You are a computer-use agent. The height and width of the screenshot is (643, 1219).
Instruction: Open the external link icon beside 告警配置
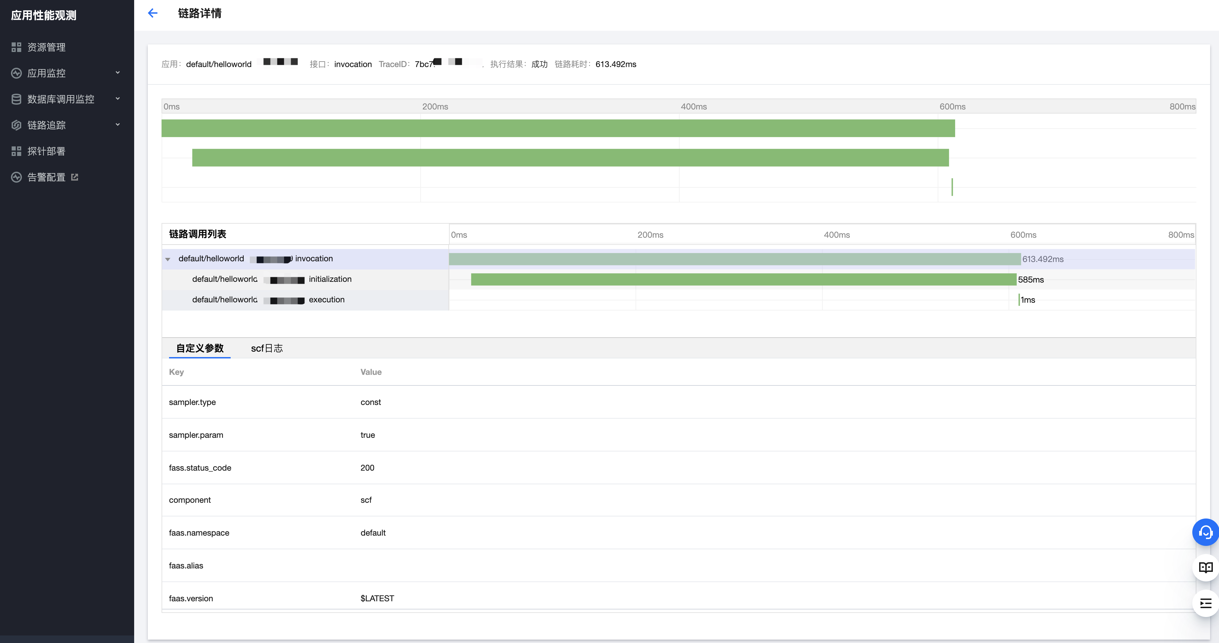point(75,177)
